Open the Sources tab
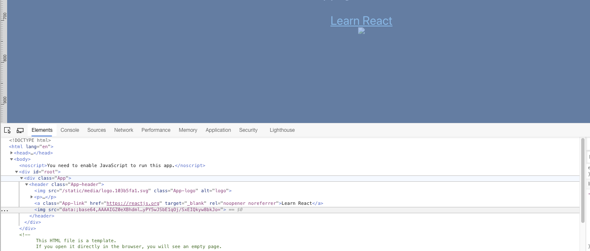Screen dimensions: 590x251 coord(96,130)
